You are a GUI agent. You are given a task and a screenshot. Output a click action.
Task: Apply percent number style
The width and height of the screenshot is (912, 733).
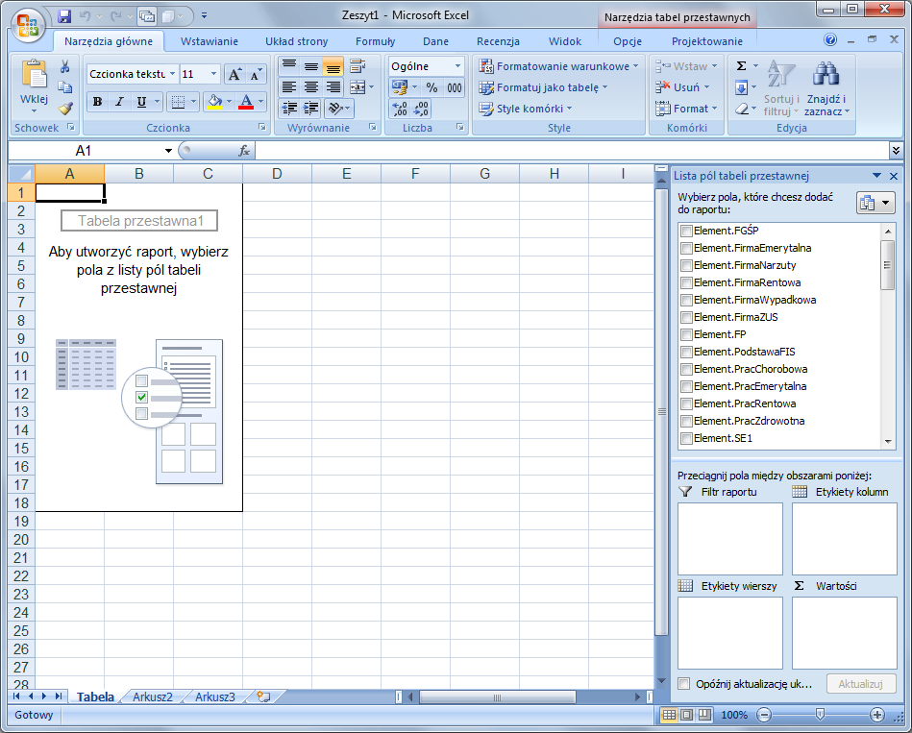(431, 87)
